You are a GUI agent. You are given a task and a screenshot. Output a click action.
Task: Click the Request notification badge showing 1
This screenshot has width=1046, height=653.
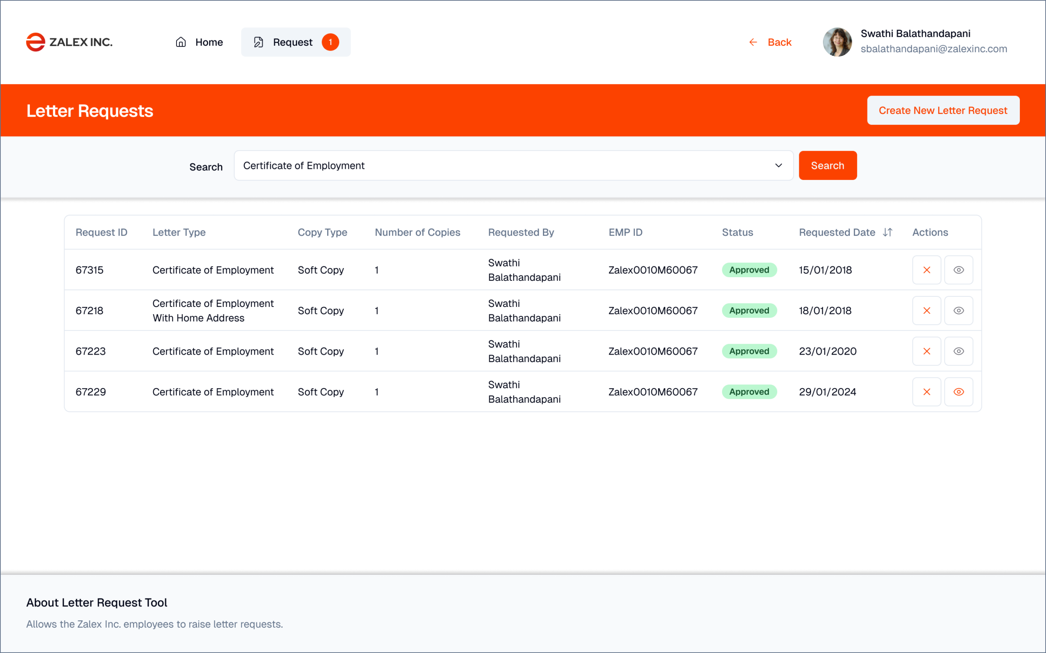[x=330, y=42]
